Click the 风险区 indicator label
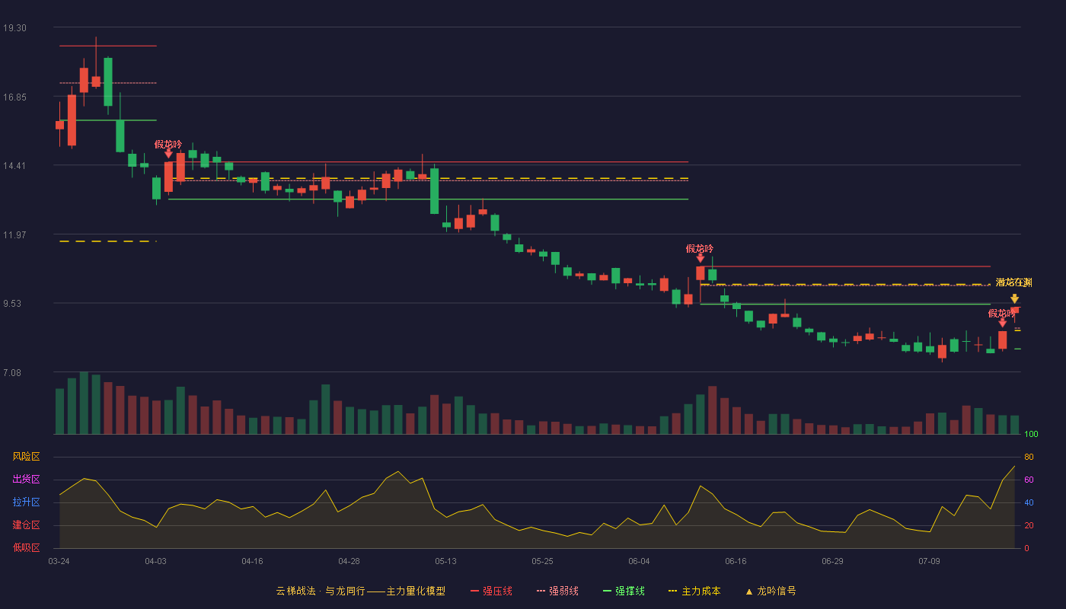 tap(26, 457)
